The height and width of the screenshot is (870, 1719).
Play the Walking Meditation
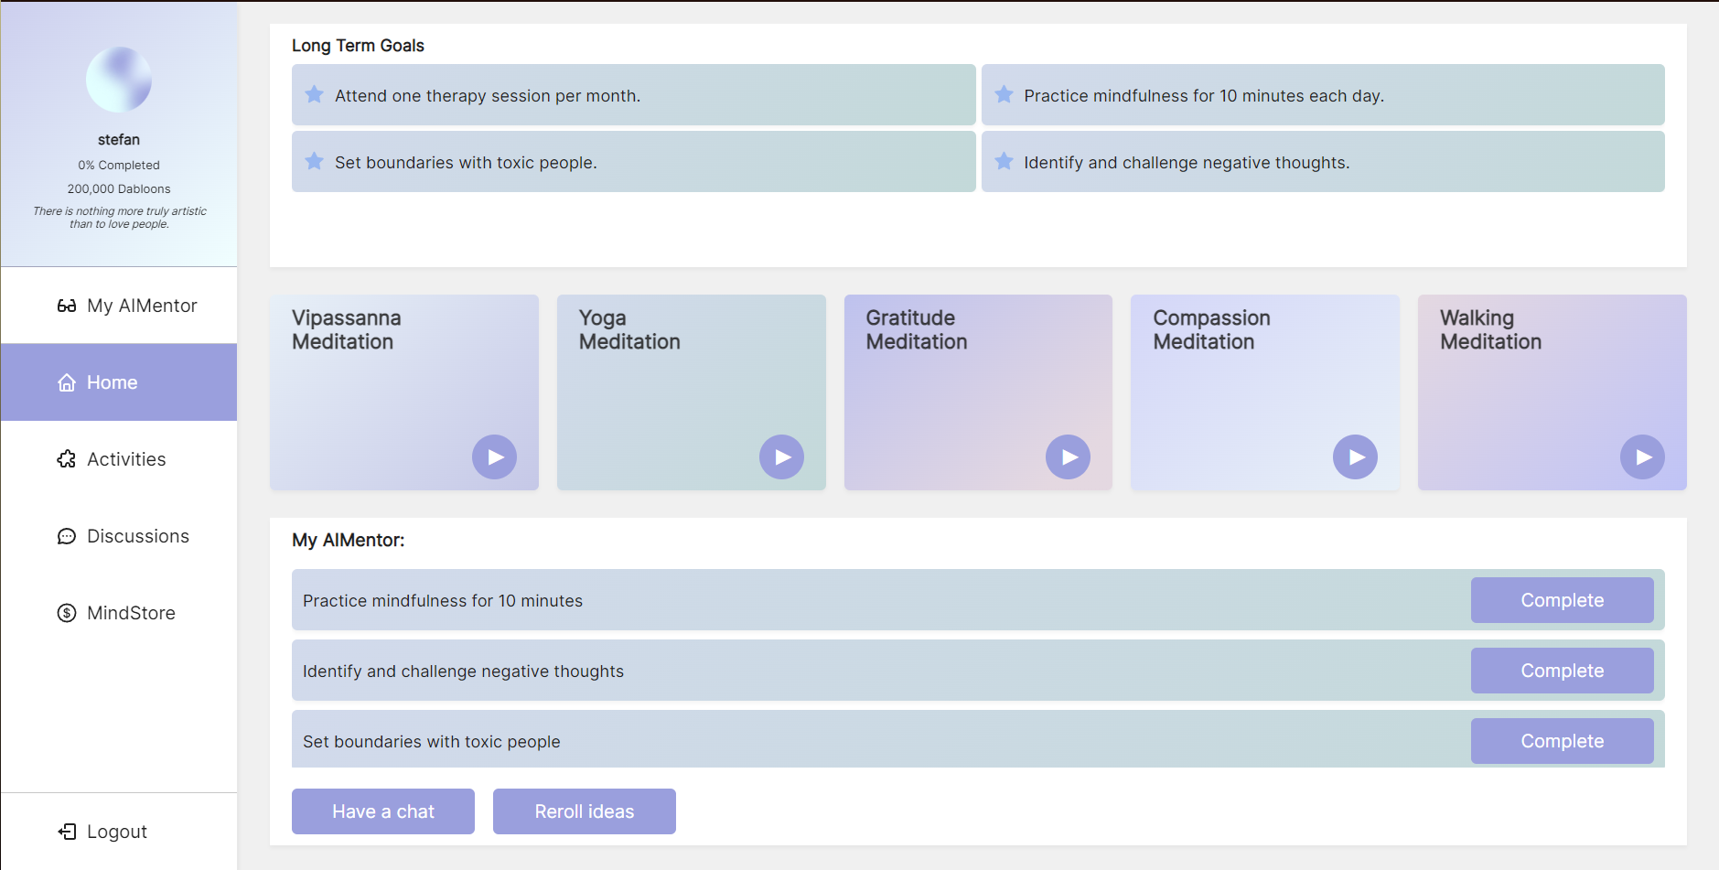(1642, 456)
